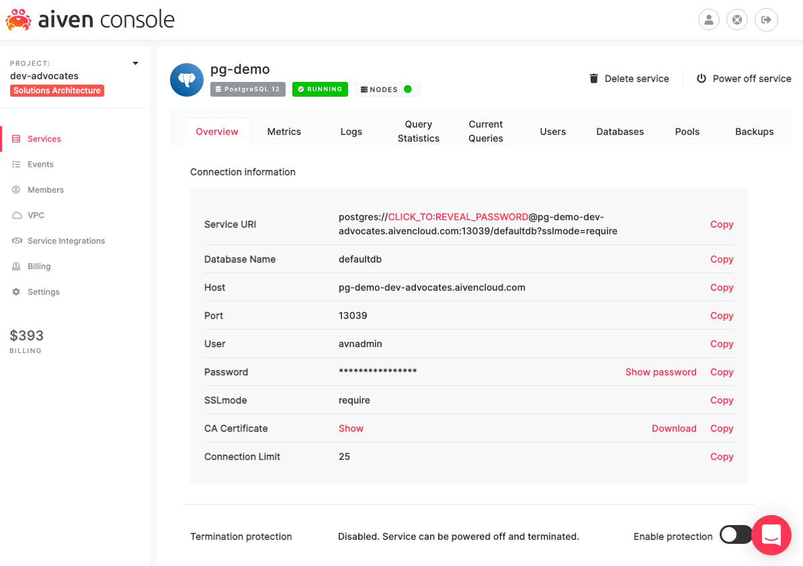Enable the termination protection toggle
The width and height of the screenshot is (803, 566).
pos(735,535)
